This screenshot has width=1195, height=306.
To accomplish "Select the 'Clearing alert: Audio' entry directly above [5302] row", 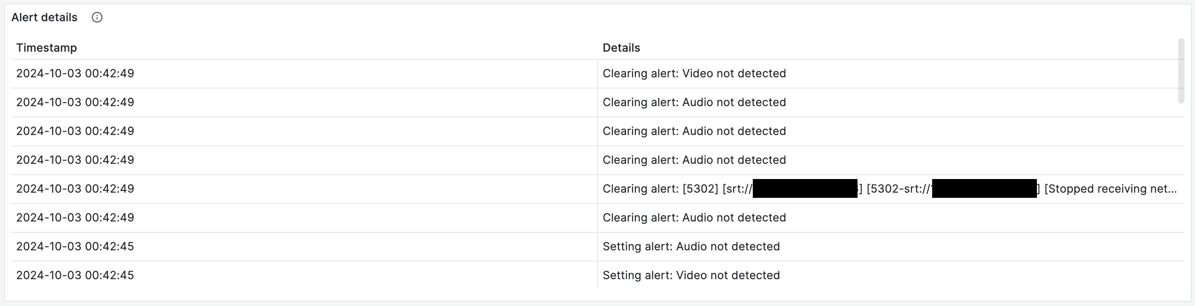I will point(694,160).
